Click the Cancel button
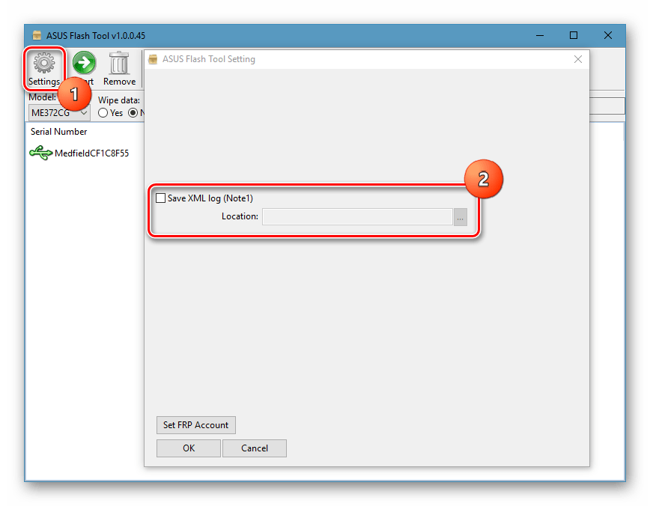Image resolution: width=650 pixels, height=506 pixels. click(255, 448)
